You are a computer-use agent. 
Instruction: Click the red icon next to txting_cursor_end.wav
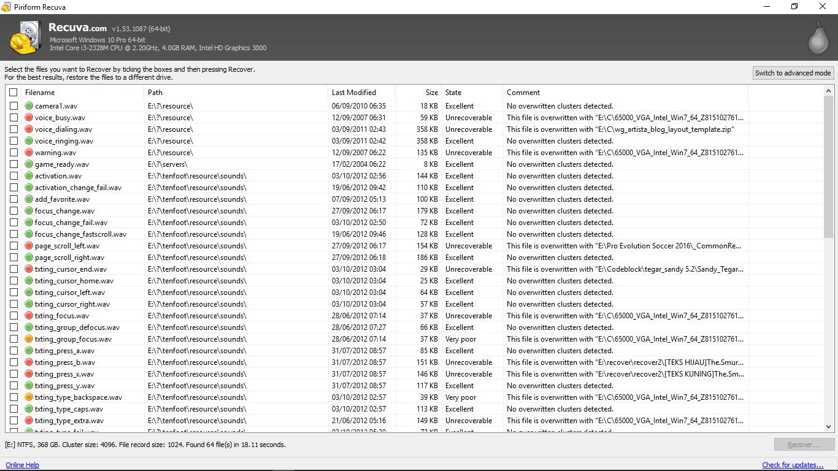pos(29,269)
